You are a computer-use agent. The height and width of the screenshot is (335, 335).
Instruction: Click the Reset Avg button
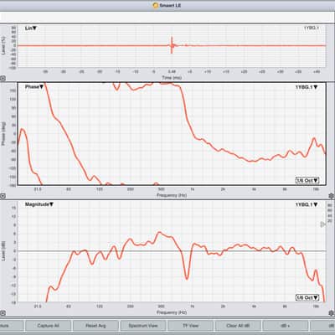pyautogui.click(x=95, y=326)
